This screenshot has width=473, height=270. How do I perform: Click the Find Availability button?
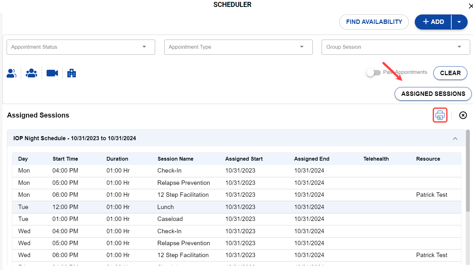374,22
